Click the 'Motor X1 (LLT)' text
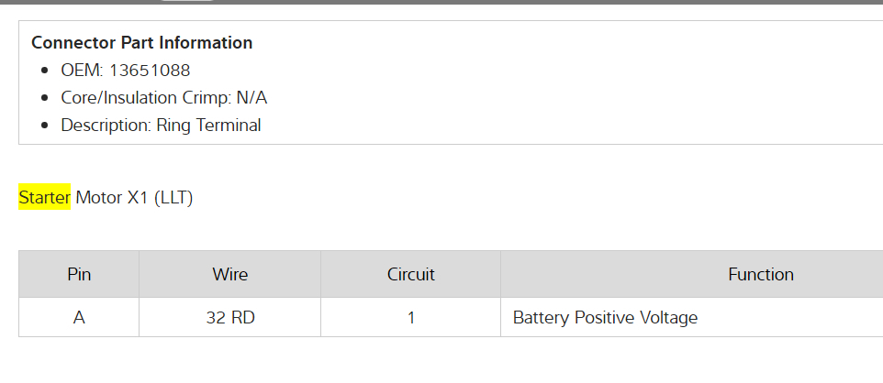Viewport: 883px width, 383px height. coord(134,197)
